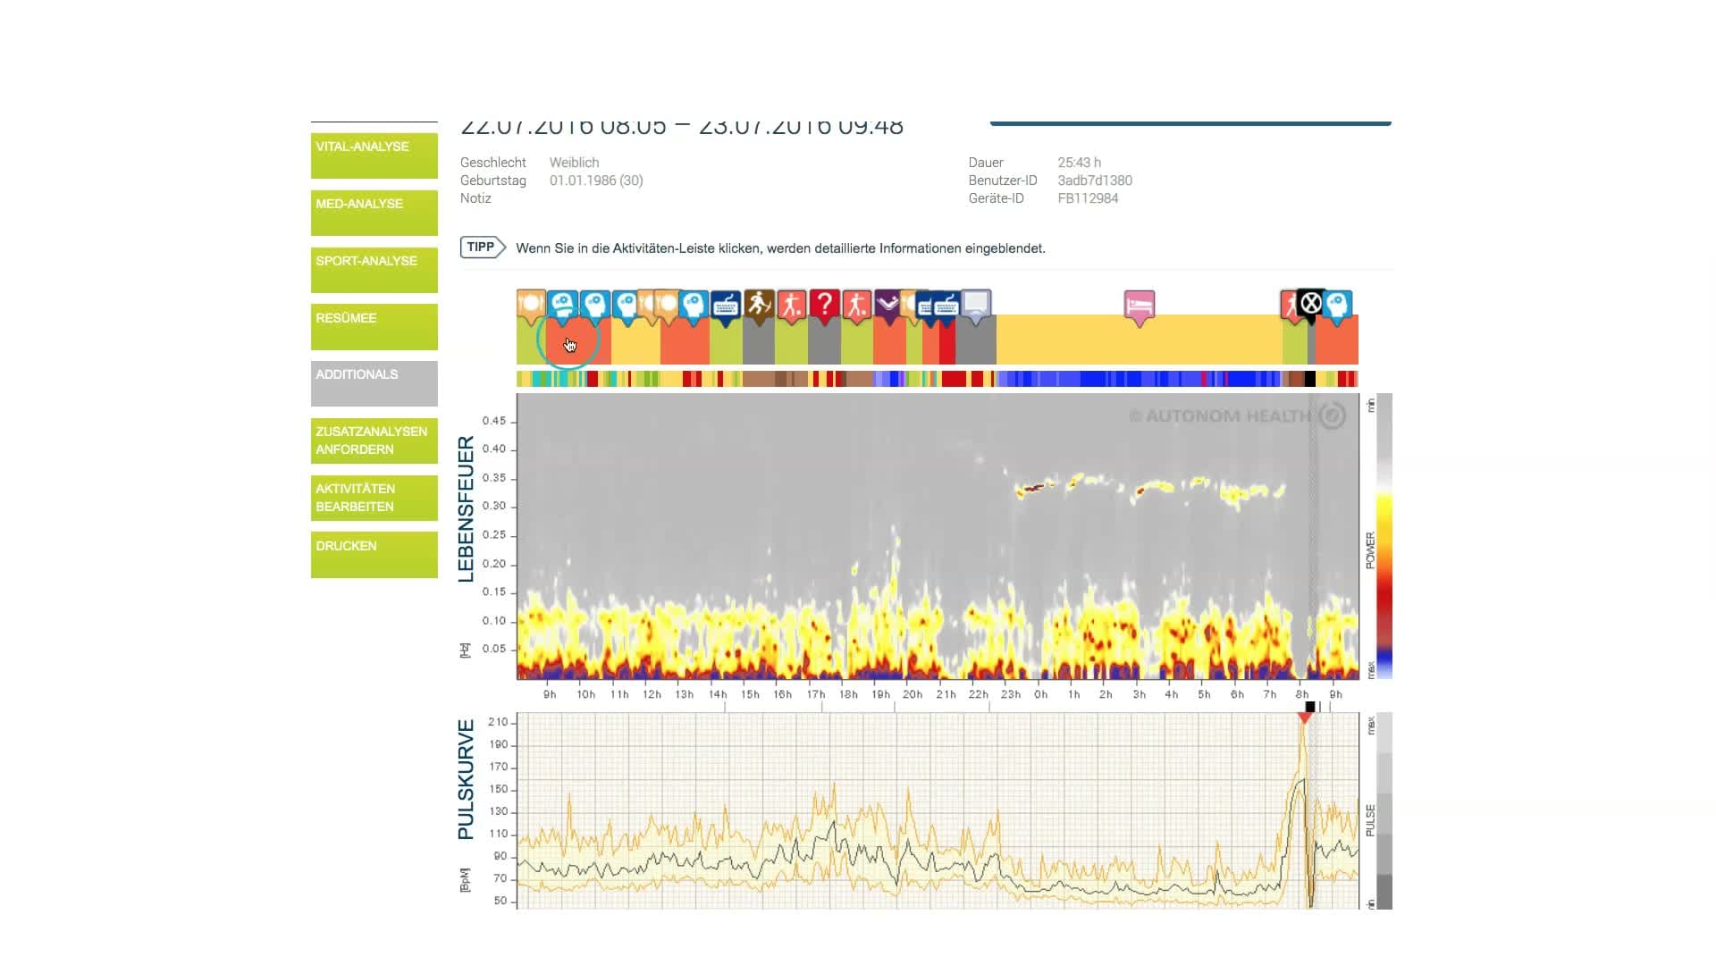The image size is (1716, 965).
Task: Open the VITAL-ANALYSE menu item
Action: pos(374,155)
